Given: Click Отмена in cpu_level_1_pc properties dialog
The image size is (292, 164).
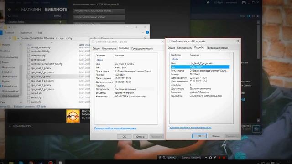Looking at the screenshot, I should point(140,137).
